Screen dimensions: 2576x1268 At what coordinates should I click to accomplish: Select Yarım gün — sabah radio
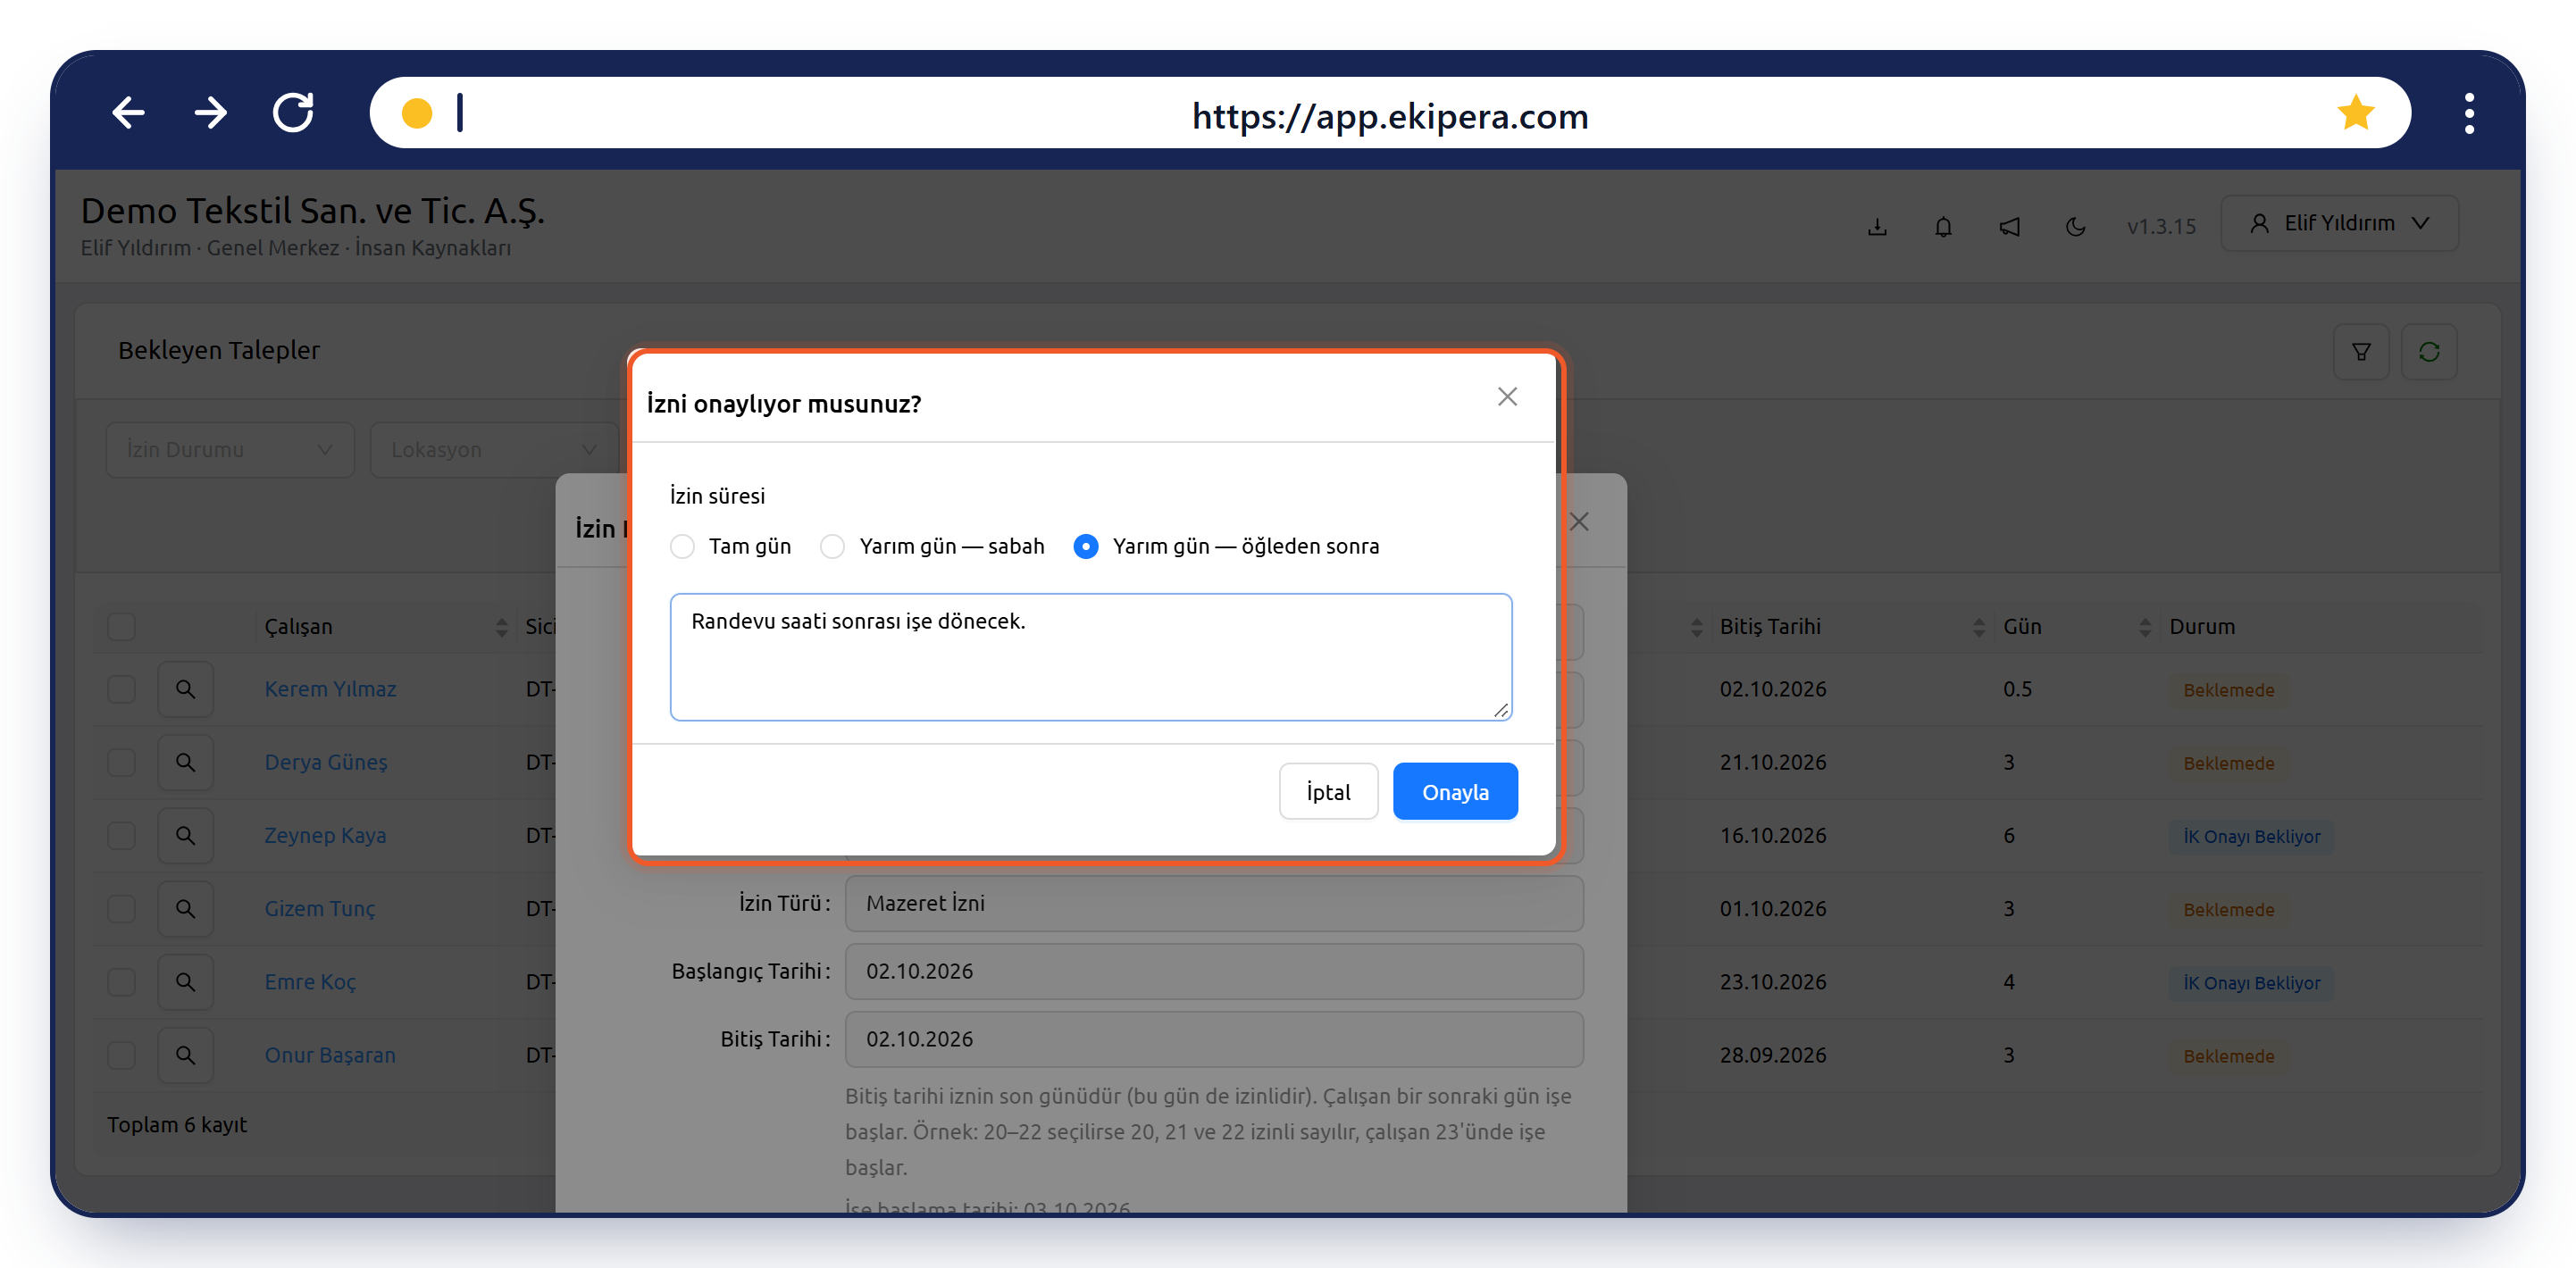tap(832, 546)
